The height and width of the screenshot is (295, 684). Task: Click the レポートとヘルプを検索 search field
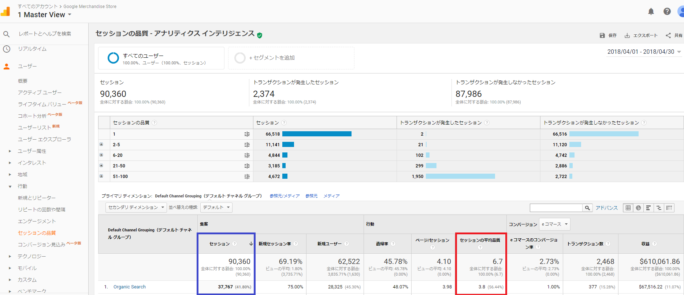coord(45,34)
